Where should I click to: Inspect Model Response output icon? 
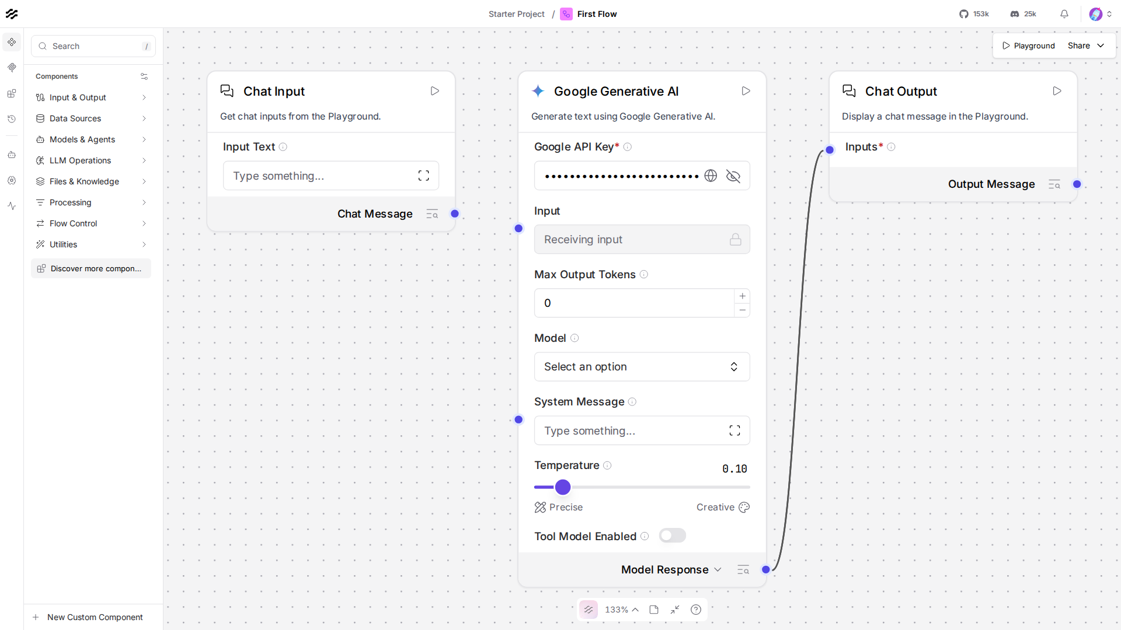(743, 570)
